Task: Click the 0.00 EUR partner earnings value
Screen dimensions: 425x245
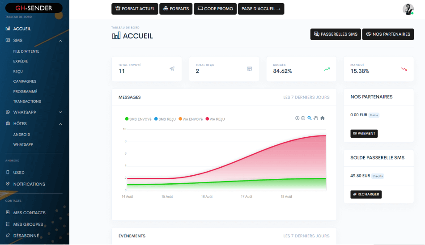Action: (x=359, y=115)
